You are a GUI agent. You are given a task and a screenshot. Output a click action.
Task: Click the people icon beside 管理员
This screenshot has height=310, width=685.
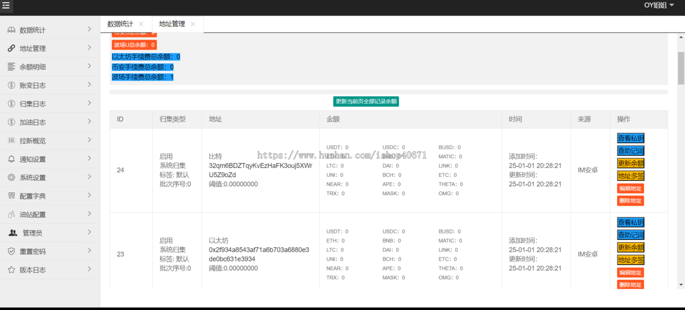(13, 233)
